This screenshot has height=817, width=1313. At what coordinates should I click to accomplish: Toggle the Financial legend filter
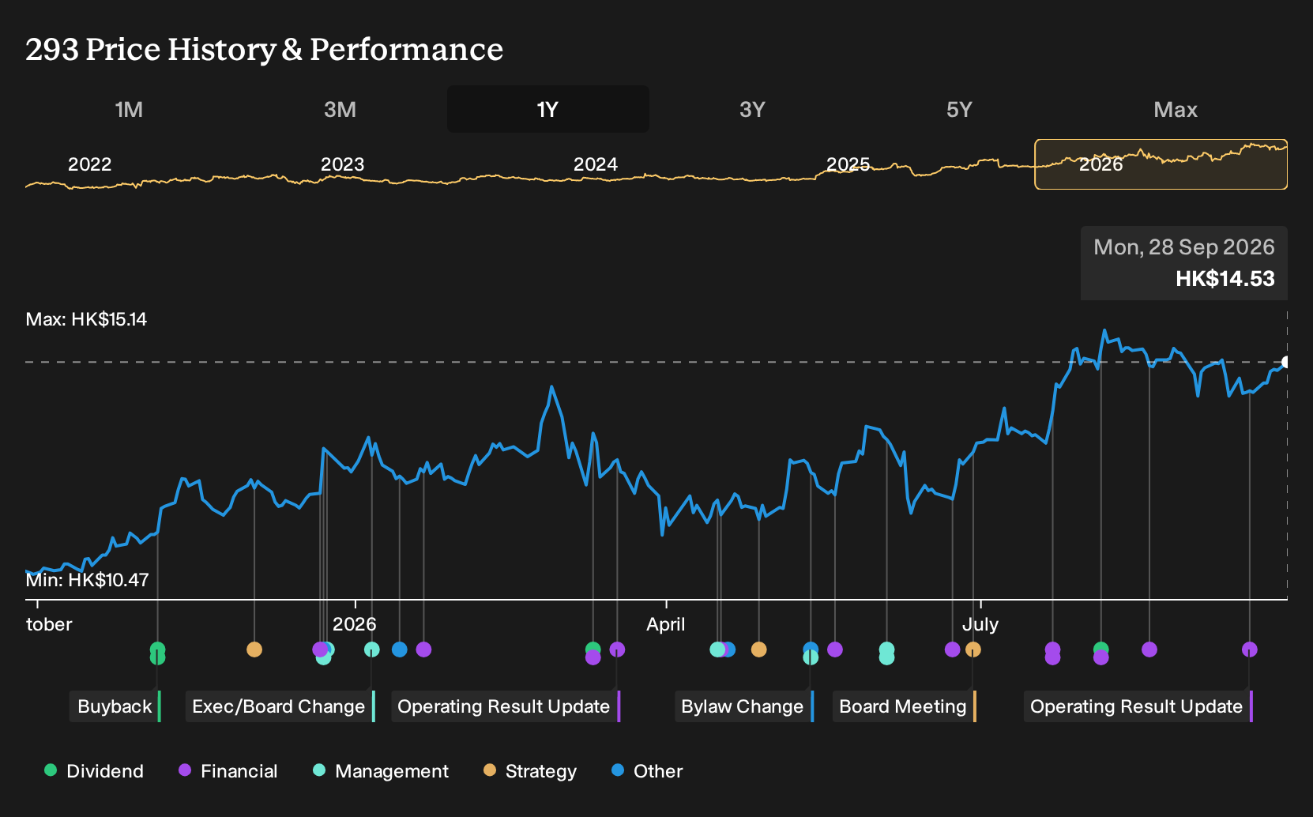[228, 771]
